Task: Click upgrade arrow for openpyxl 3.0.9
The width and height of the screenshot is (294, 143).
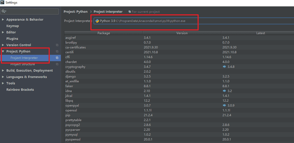Action: pyautogui.click(x=224, y=106)
